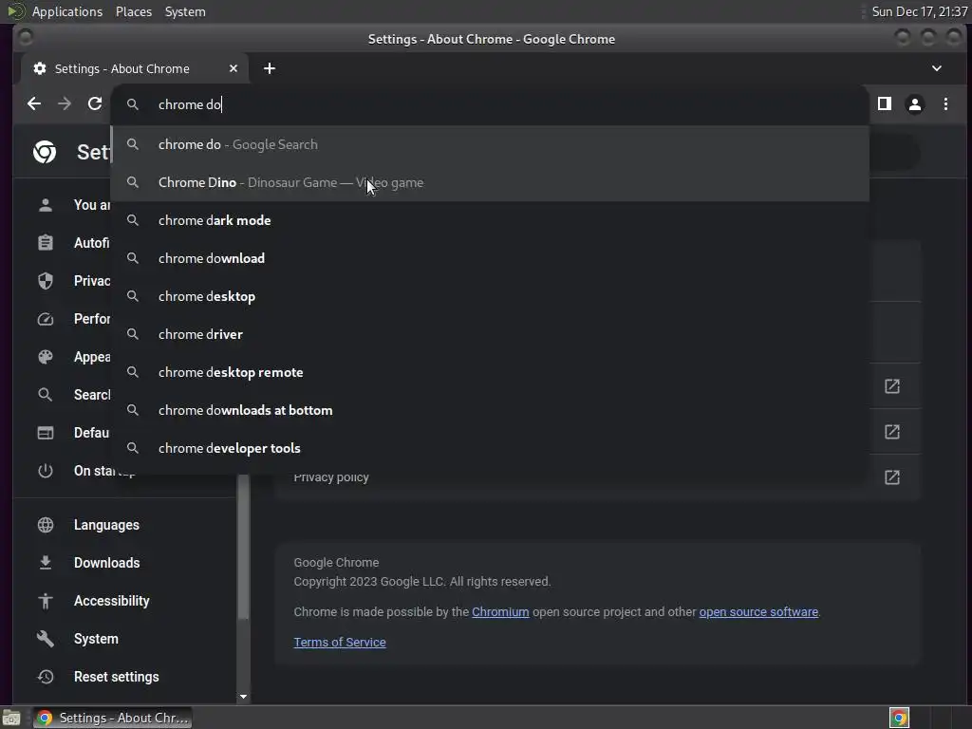
Task: Click the sidebar scroll down arrow
Action: tap(243, 697)
